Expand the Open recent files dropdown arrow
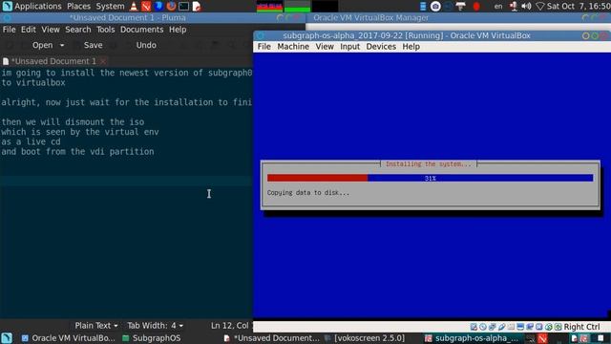This screenshot has width=611, height=344. pos(62,45)
